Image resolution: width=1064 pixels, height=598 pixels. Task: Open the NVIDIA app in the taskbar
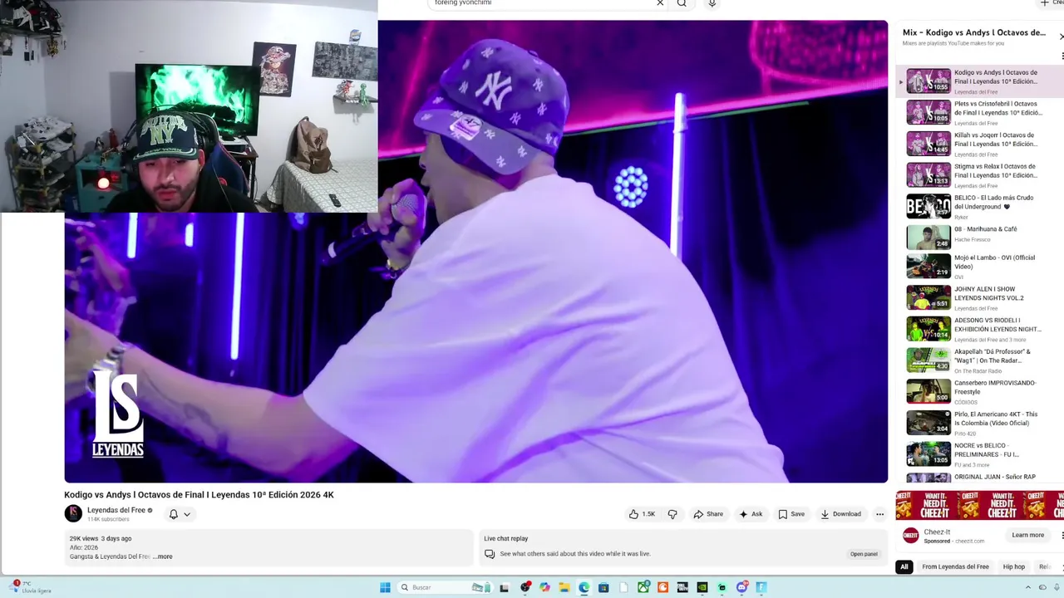702,587
